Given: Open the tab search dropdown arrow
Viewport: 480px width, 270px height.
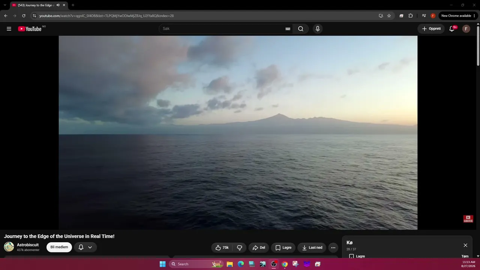Looking at the screenshot, I should point(5,5).
